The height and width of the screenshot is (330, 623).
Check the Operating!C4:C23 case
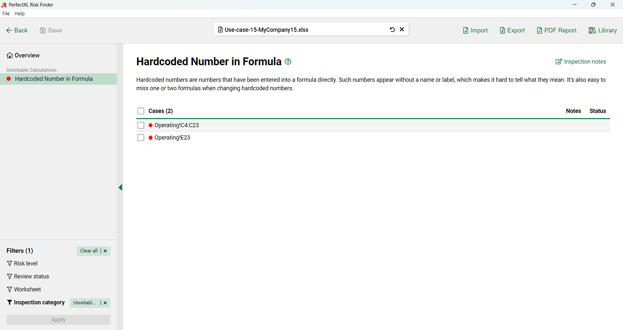point(141,125)
